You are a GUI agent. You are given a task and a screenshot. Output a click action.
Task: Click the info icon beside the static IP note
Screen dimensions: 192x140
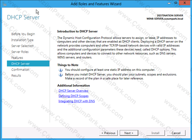click(x=61, y=70)
